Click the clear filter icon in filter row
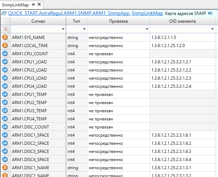 coord(5,29)
